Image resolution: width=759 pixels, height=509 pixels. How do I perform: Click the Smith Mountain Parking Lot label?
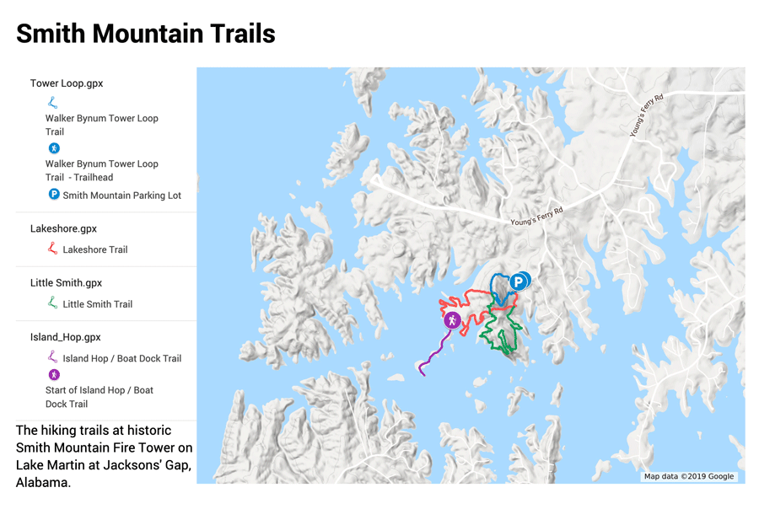coord(121,196)
